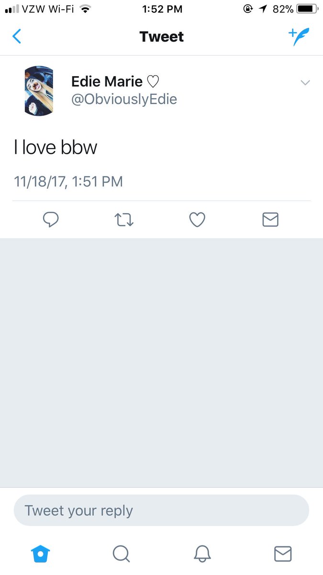Open the Direct Messages tab

283,554
